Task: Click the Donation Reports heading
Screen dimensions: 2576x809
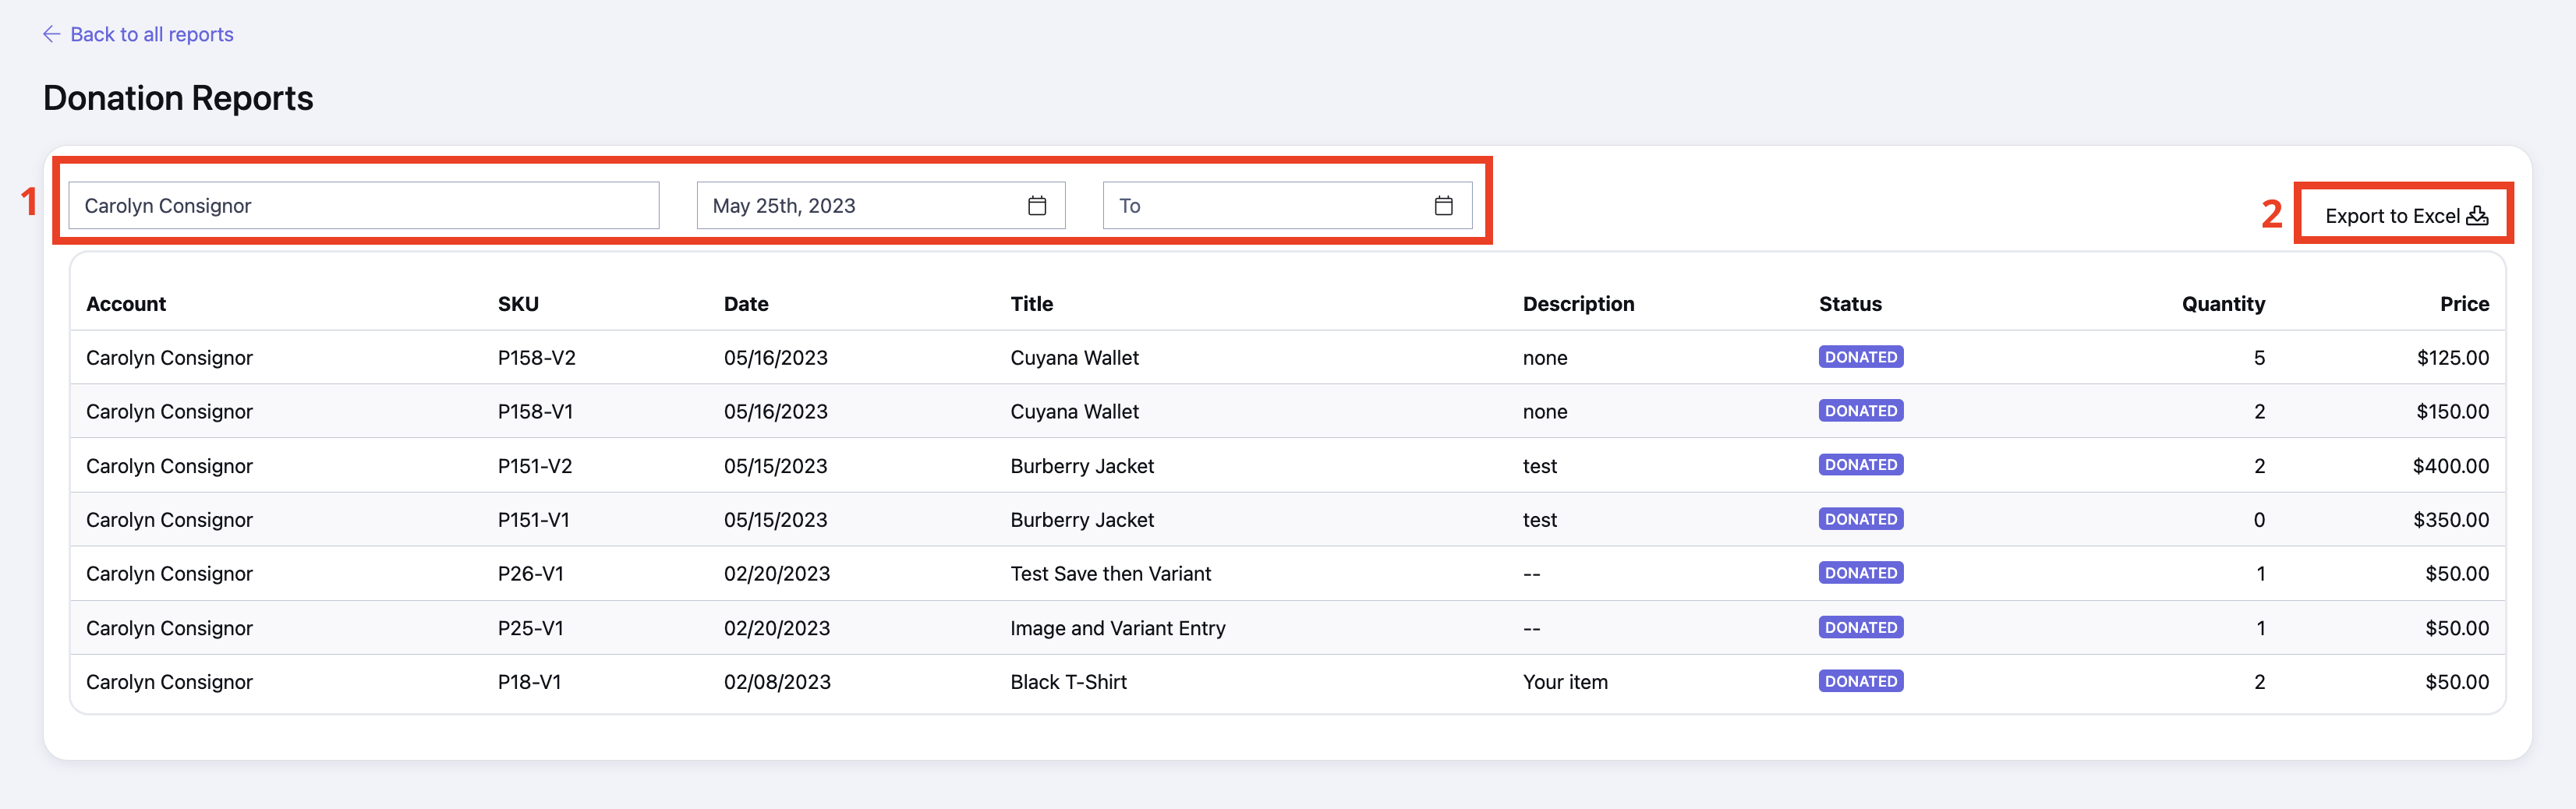Action: click(178, 98)
